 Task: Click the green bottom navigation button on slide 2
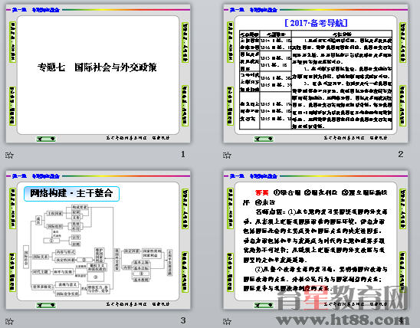click(264, 139)
